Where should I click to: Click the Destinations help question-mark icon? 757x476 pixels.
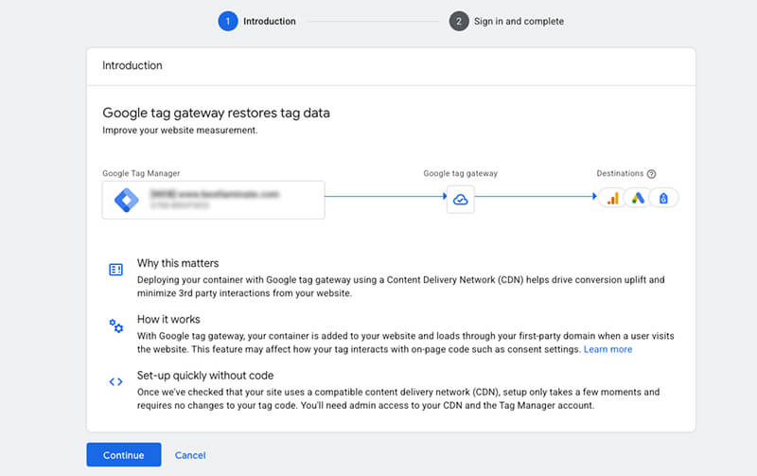point(651,174)
